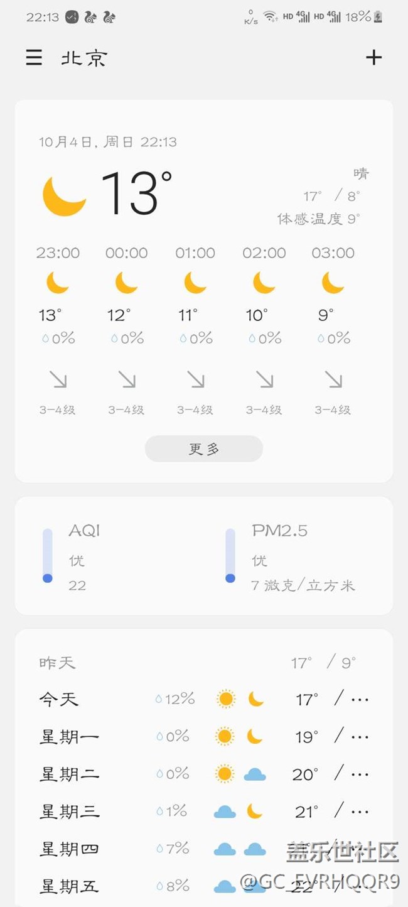
Task: Tap the Wi-Fi icon in status bar
Action: 271,17
